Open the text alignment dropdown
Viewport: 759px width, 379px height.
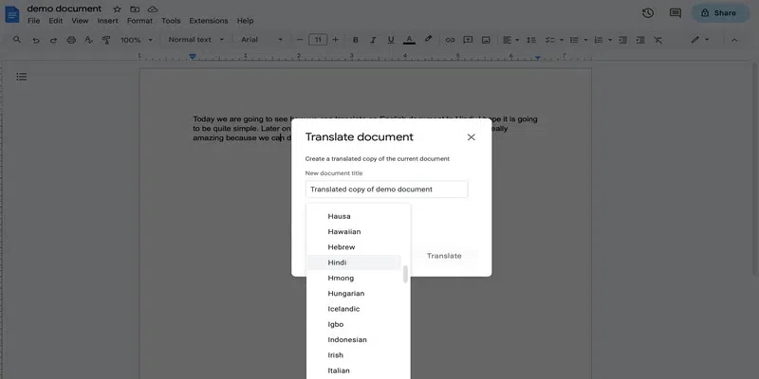click(x=510, y=40)
